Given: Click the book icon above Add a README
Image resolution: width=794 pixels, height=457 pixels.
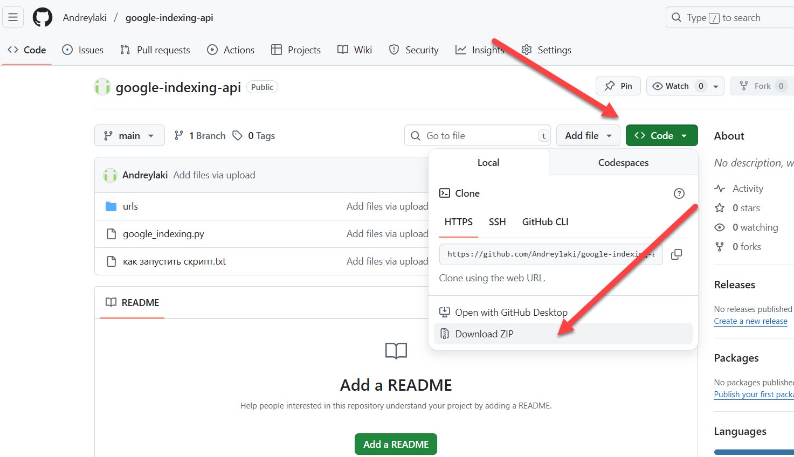Looking at the screenshot, I should coord(396,351).
